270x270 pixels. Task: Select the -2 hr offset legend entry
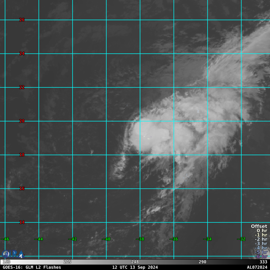click(x=261, y=239)
